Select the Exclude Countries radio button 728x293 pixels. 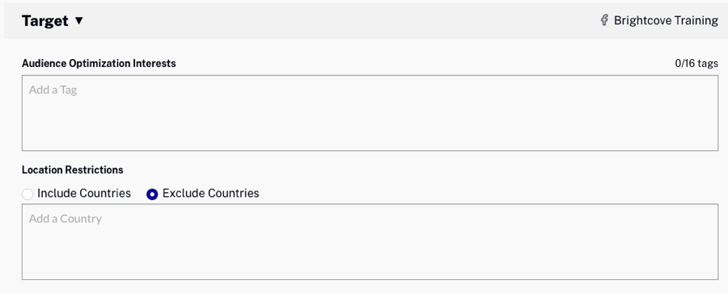(x=152, y=195)
